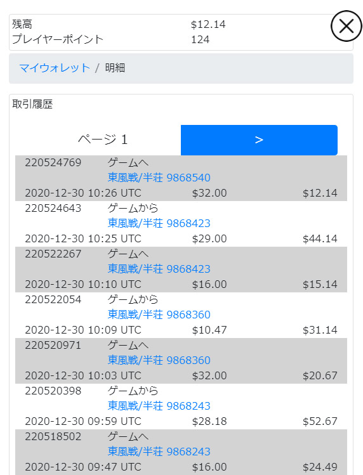Select the $29.00 transaction amount

pyautogui.click(x=209, y=238)
